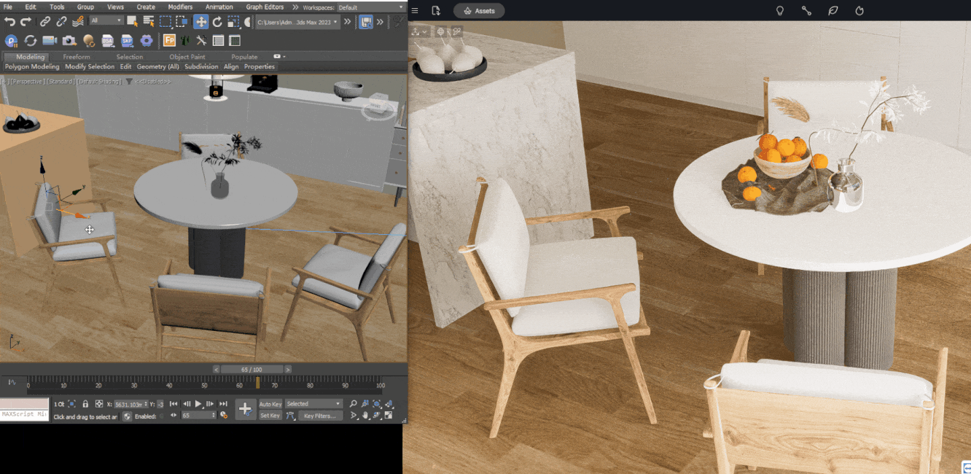Click the Redo arrow in 3ds Max
The width and height of the screenshot is (971, 474).
click(x=26, y=22)
